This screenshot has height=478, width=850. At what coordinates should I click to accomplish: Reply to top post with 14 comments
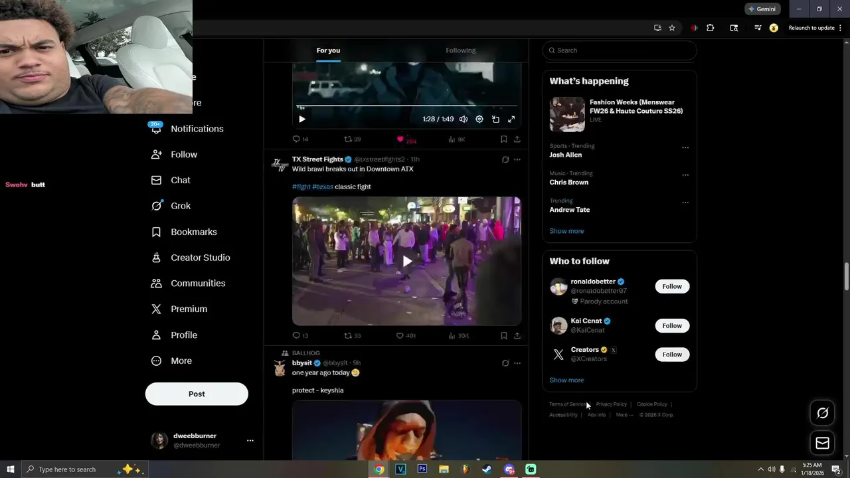tap(300, 139)
